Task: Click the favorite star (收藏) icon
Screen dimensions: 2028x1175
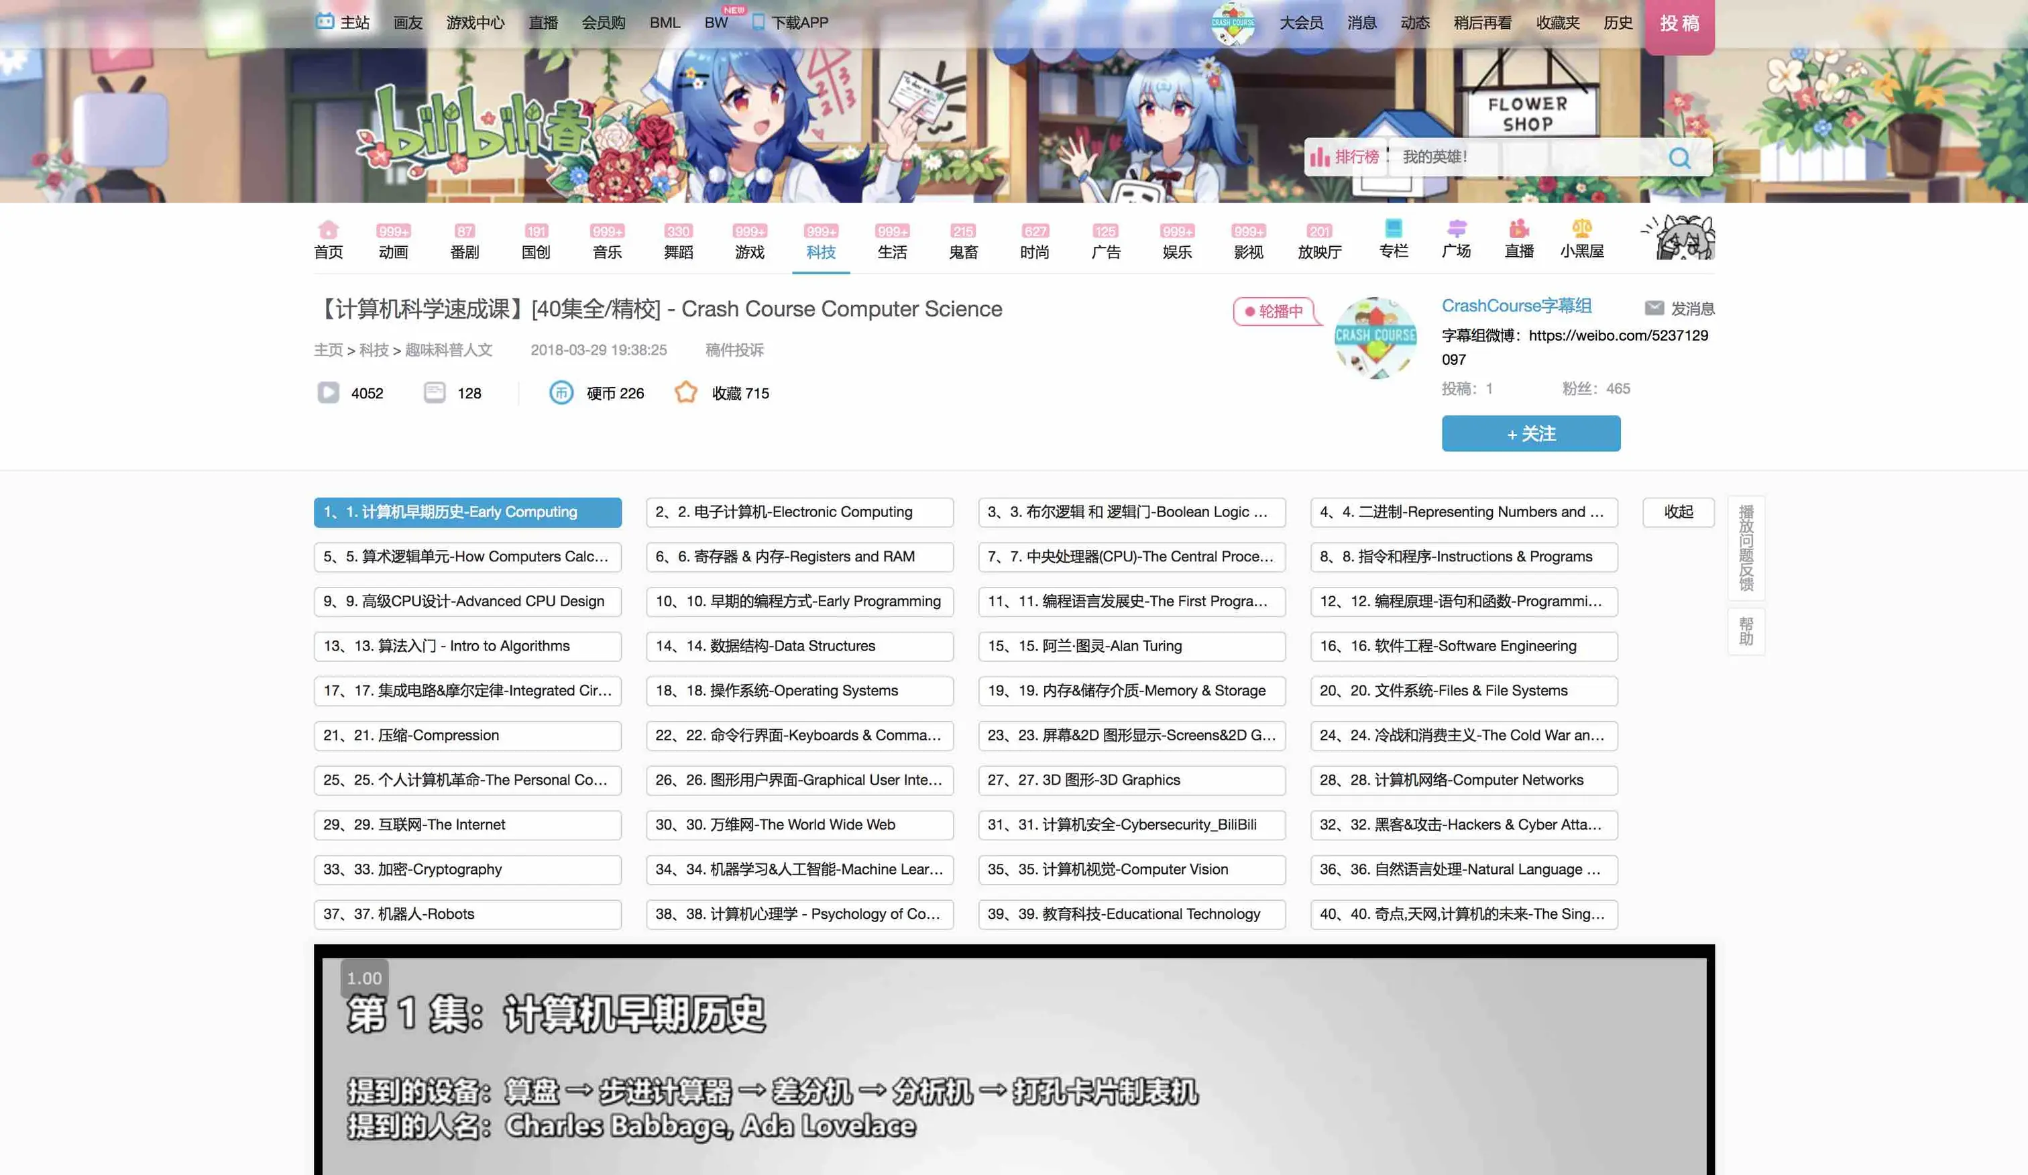Action: (685, 393)
